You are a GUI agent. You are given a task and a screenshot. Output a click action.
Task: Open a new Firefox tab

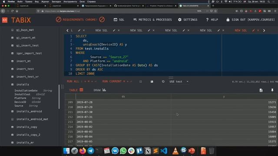coord(213,6)
